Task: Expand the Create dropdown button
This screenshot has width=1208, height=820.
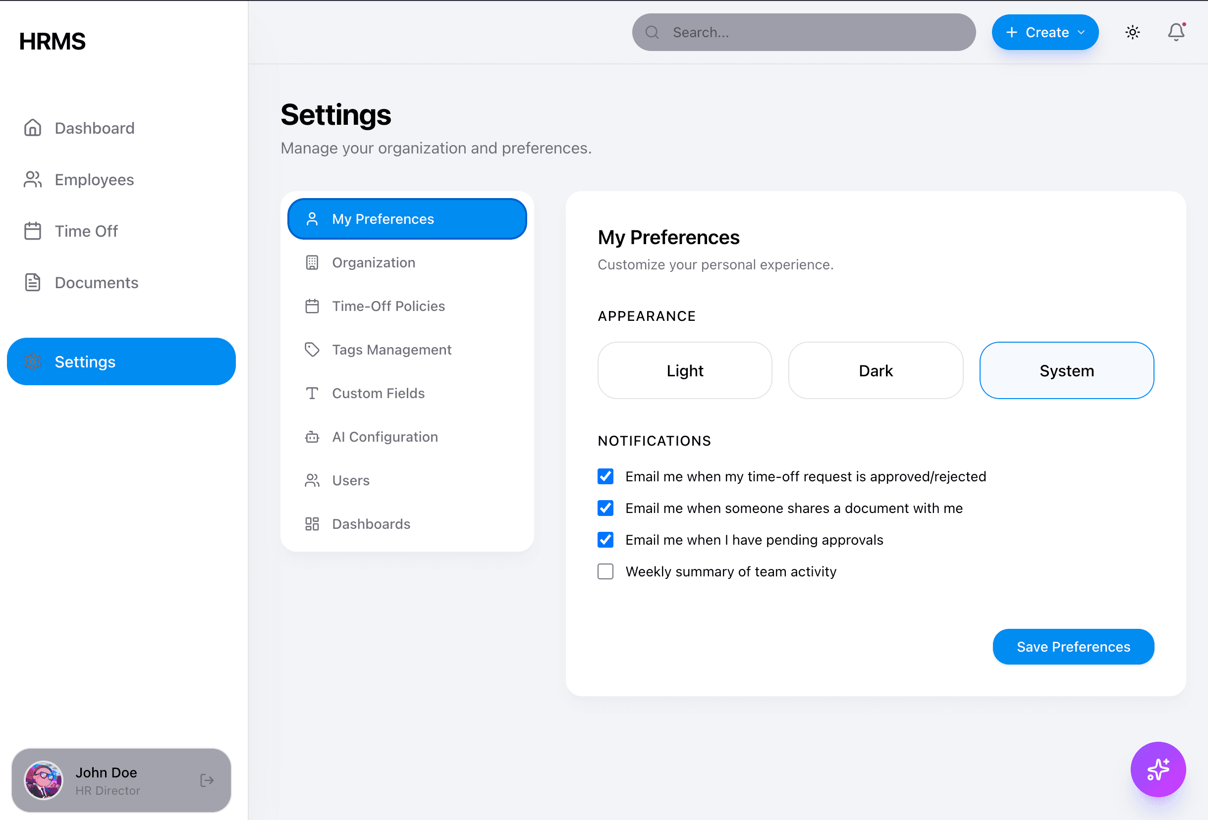Action: [x=1045, y=32]
